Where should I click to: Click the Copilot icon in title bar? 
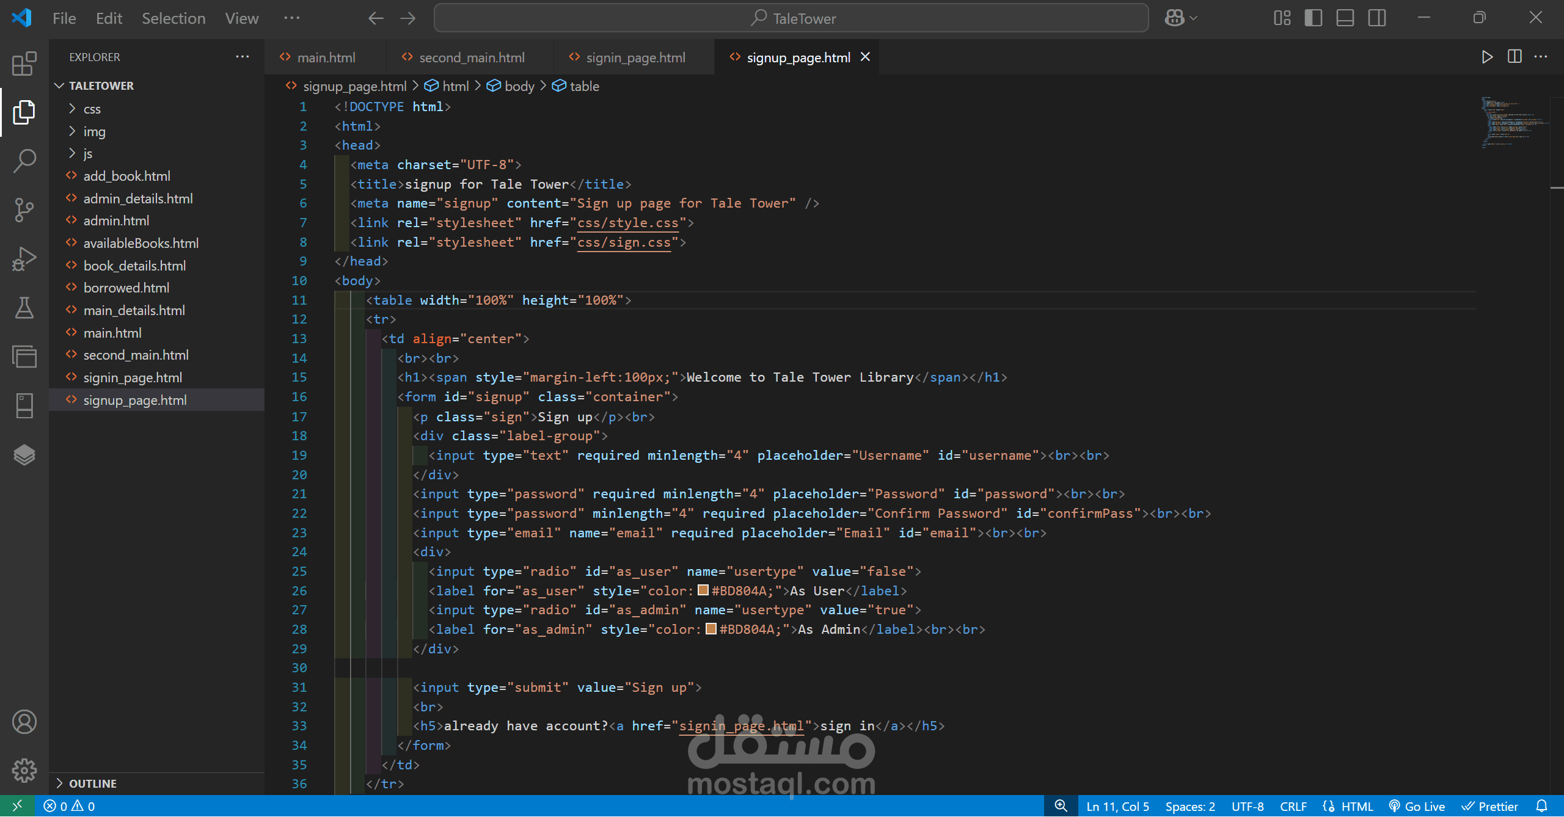(x=1174, y=18)
